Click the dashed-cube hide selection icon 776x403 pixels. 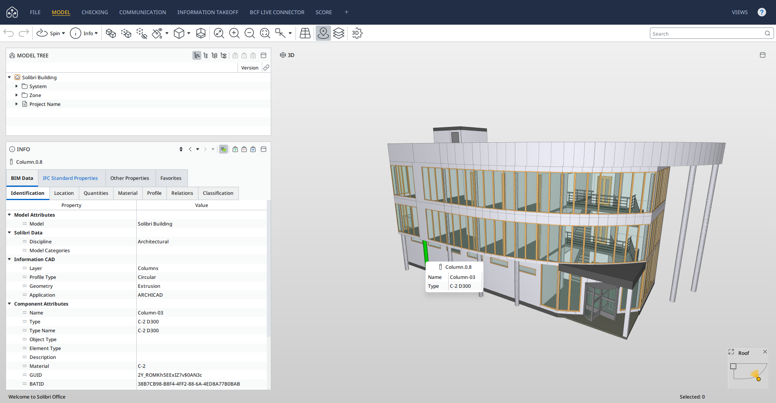click(x=141, y=33)
